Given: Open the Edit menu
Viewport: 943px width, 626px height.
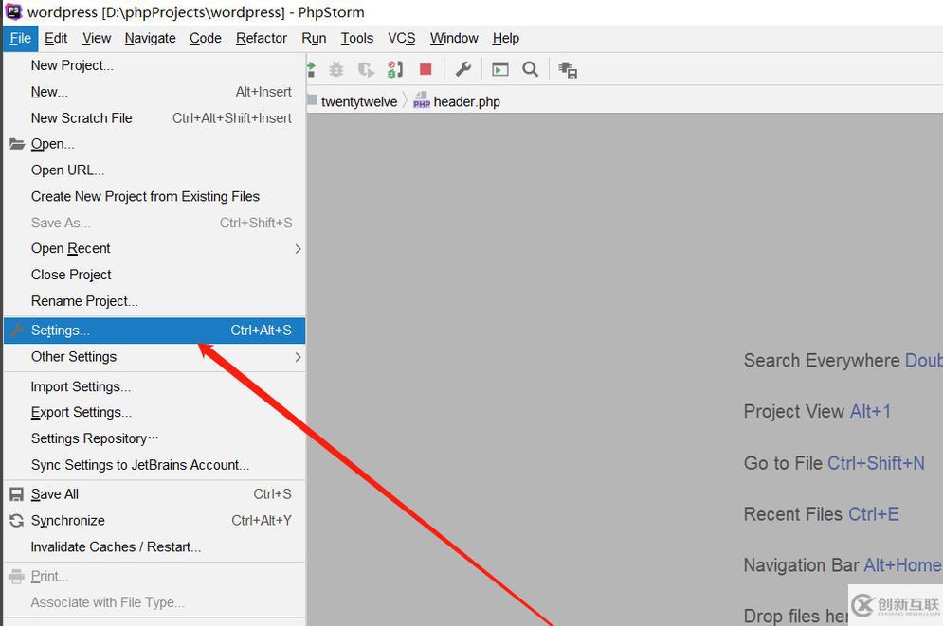Looking at the screenshot, I should [x=56, y=39].
